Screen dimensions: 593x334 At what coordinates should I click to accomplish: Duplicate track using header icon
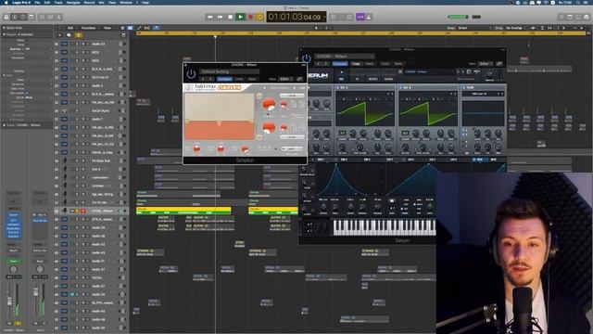point(69,35)
